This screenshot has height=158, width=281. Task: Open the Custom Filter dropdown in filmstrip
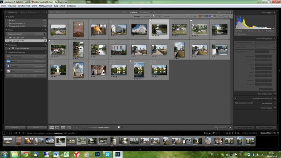[268, 133]
